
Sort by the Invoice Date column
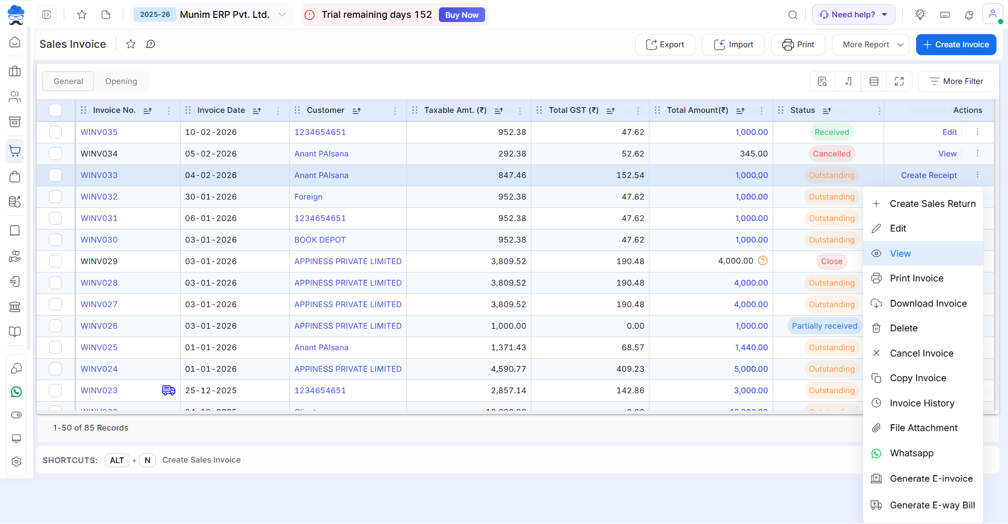coord(257,111)
